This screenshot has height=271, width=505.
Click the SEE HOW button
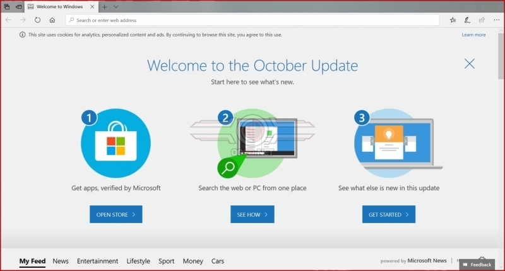click(252, 214)
